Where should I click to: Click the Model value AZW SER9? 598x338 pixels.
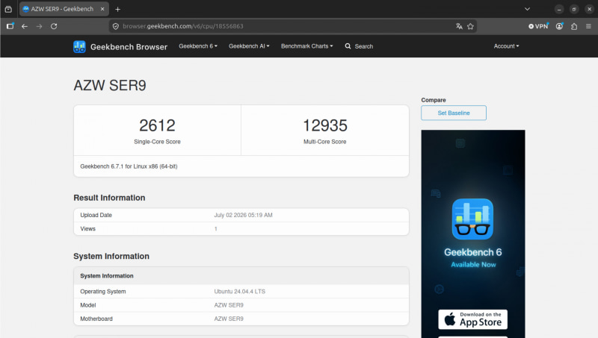click(x=229, y=305)
